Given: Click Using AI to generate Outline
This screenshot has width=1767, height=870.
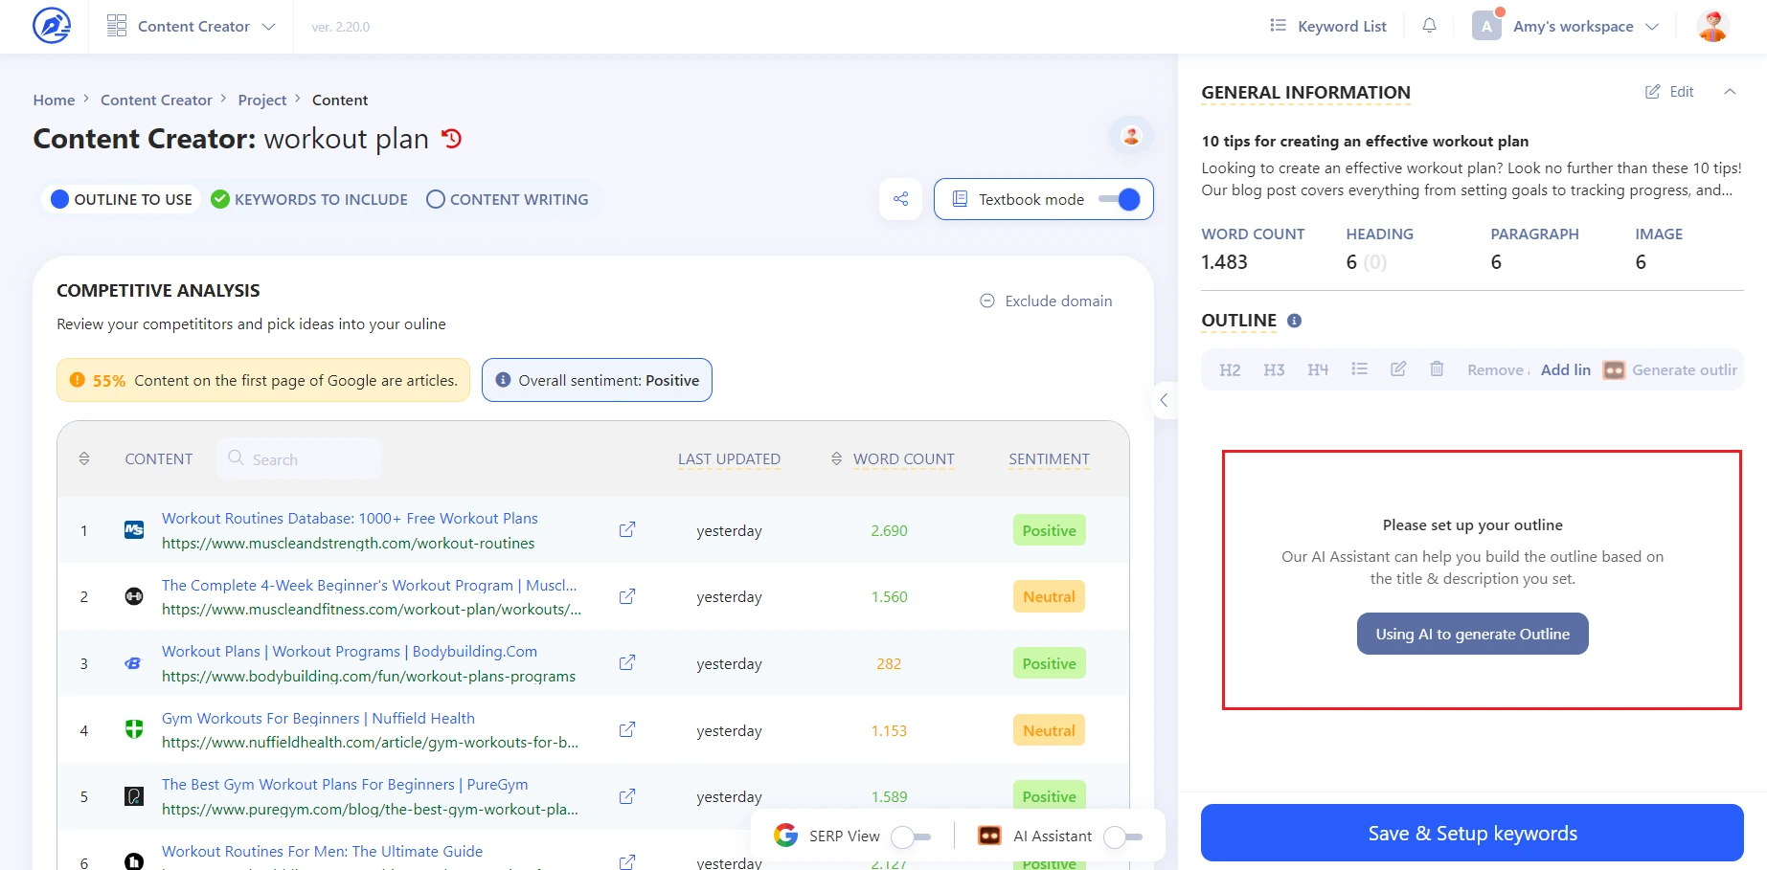Looking at the screenshot, I should pos(1472,634).
